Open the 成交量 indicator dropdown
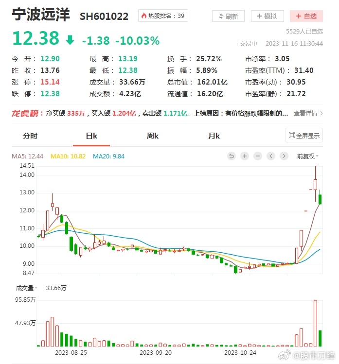 [26, 288]
